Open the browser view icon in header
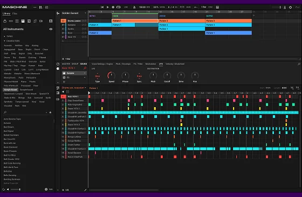Viewport: 302px width, 197px height. [40, 7]
